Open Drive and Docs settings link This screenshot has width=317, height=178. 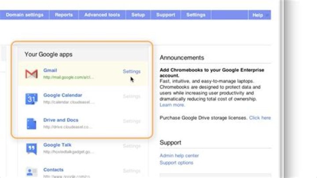coord(132,121)
